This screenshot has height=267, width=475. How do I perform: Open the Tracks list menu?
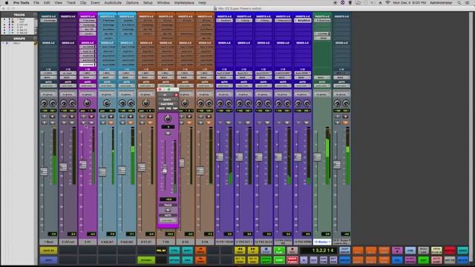point(35,15)
